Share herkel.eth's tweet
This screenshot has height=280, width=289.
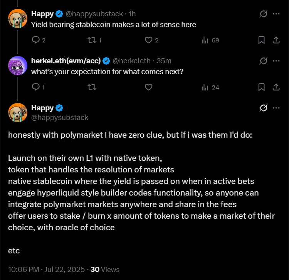(x=276, y=87)
